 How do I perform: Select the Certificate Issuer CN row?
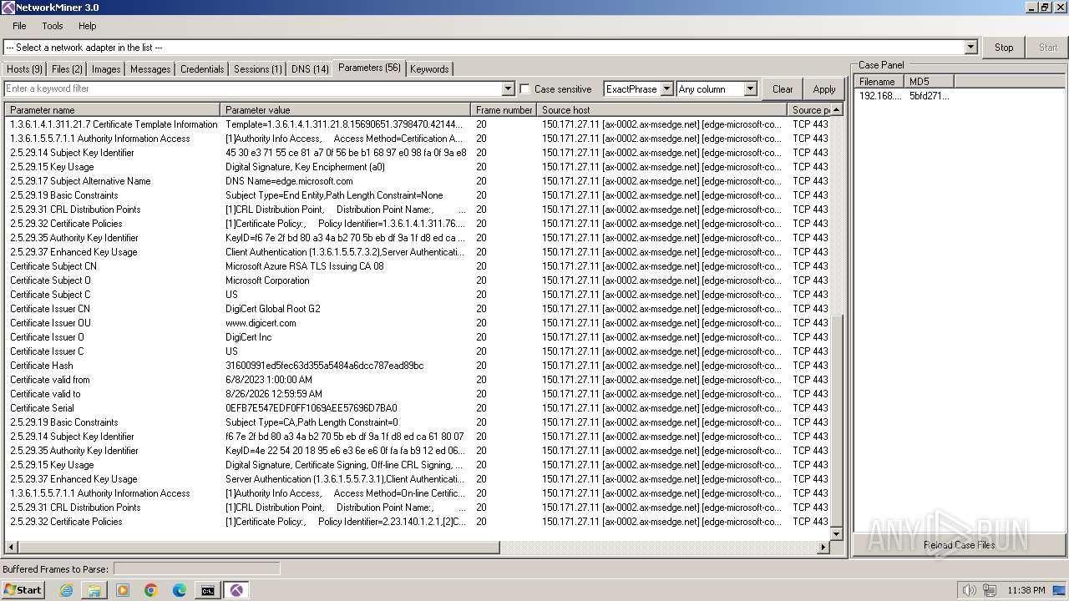[x=418, y=309]
